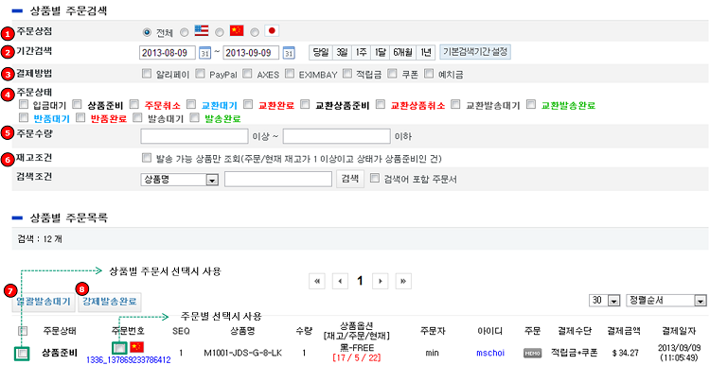Toggle the select-all checkbox in table header
710x365 pixels.
23,331
